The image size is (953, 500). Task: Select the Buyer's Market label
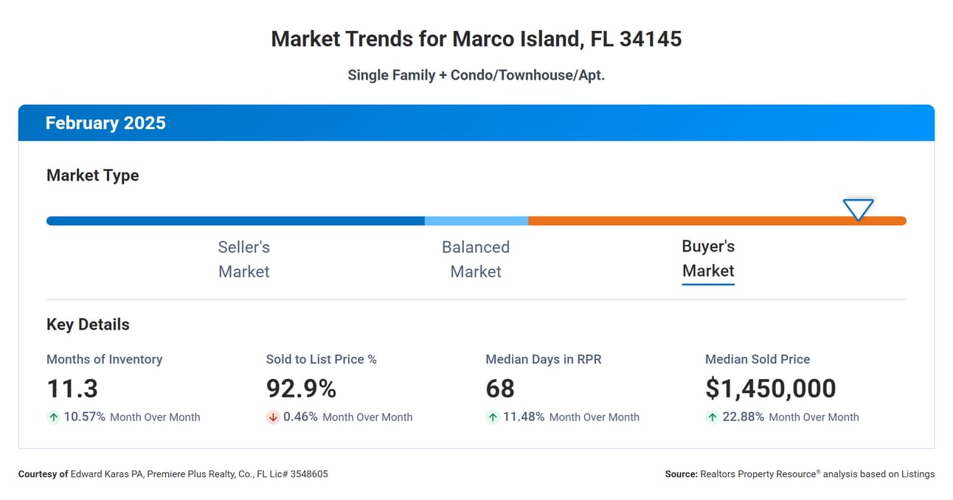click(x=708, y=259)
